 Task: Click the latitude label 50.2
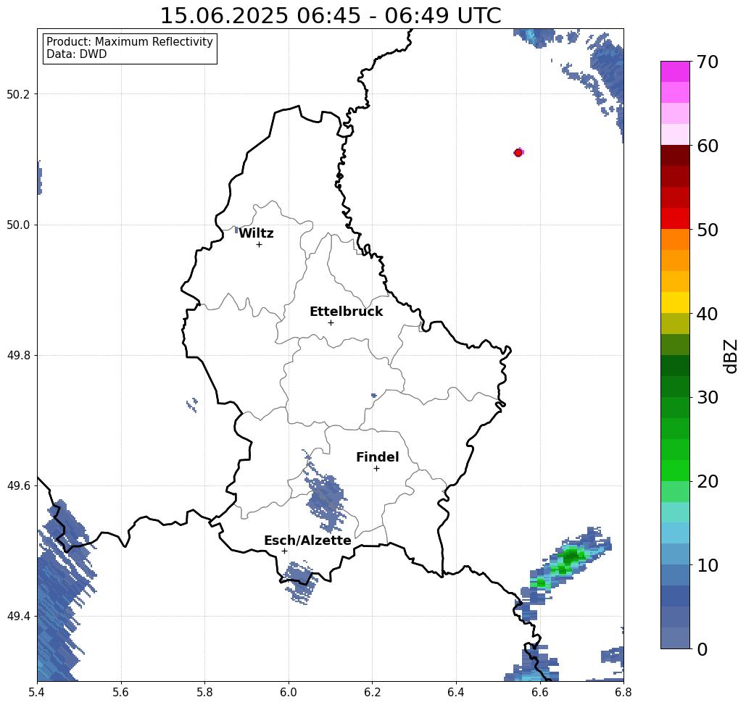tap(18, 95)
